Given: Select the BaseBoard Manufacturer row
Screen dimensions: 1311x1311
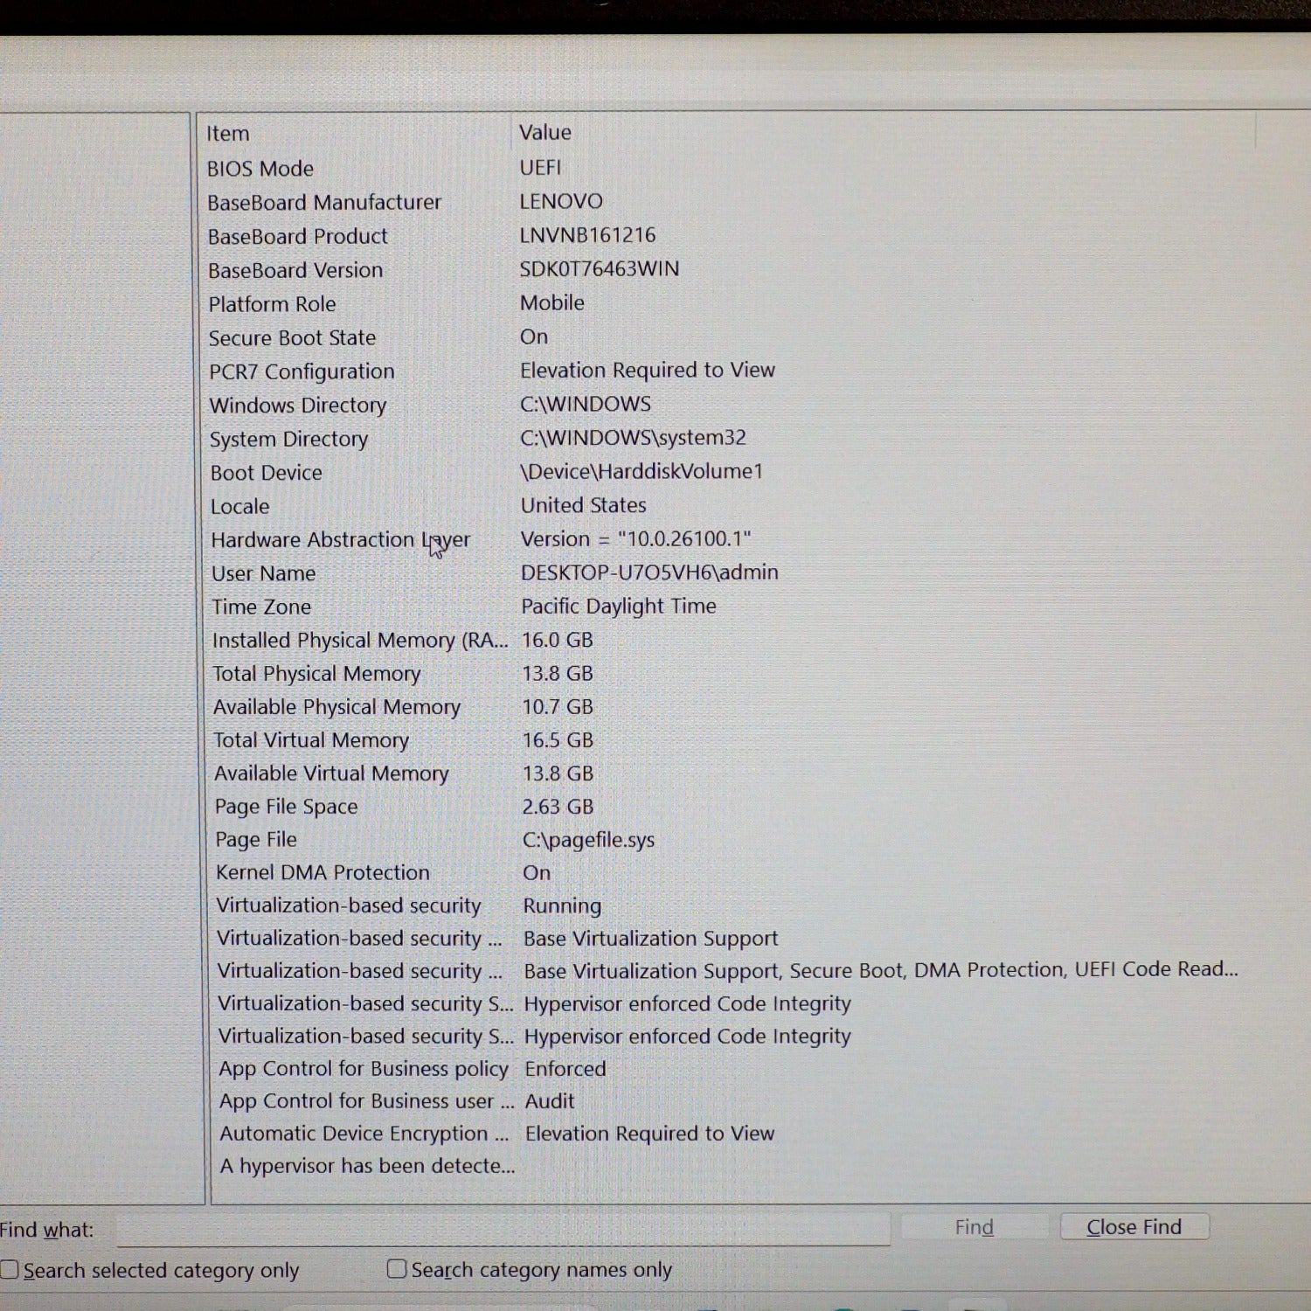Looking at the screenshot, I should pyautogui.click(x=324, y=203).
